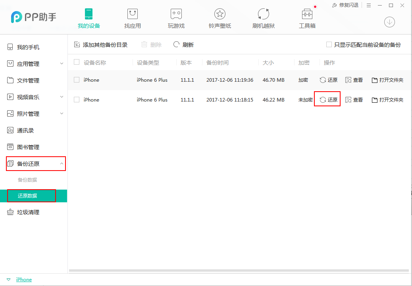Restore the 46.22 MB unencrypted backup
412x286 pixels.
click(327, 100)
